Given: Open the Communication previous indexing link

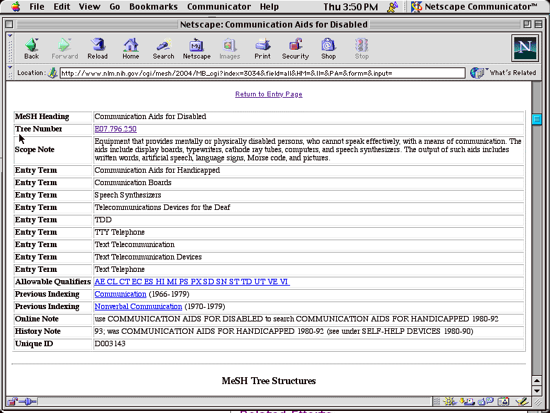Looking at the screenshot, I should tap(120, 294).
